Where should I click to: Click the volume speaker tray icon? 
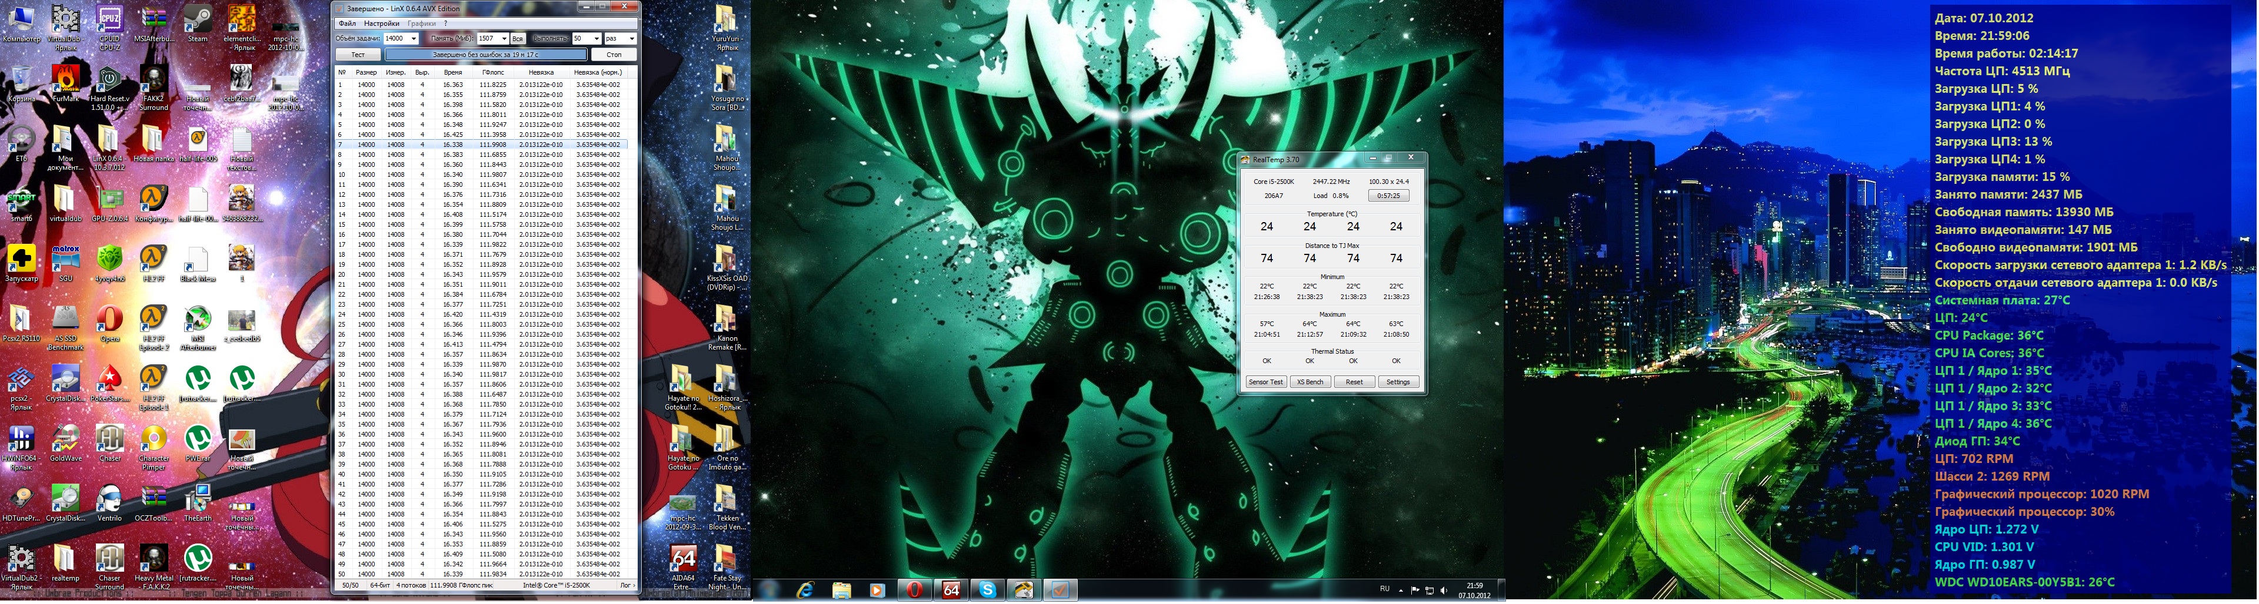coord(1444,591)
